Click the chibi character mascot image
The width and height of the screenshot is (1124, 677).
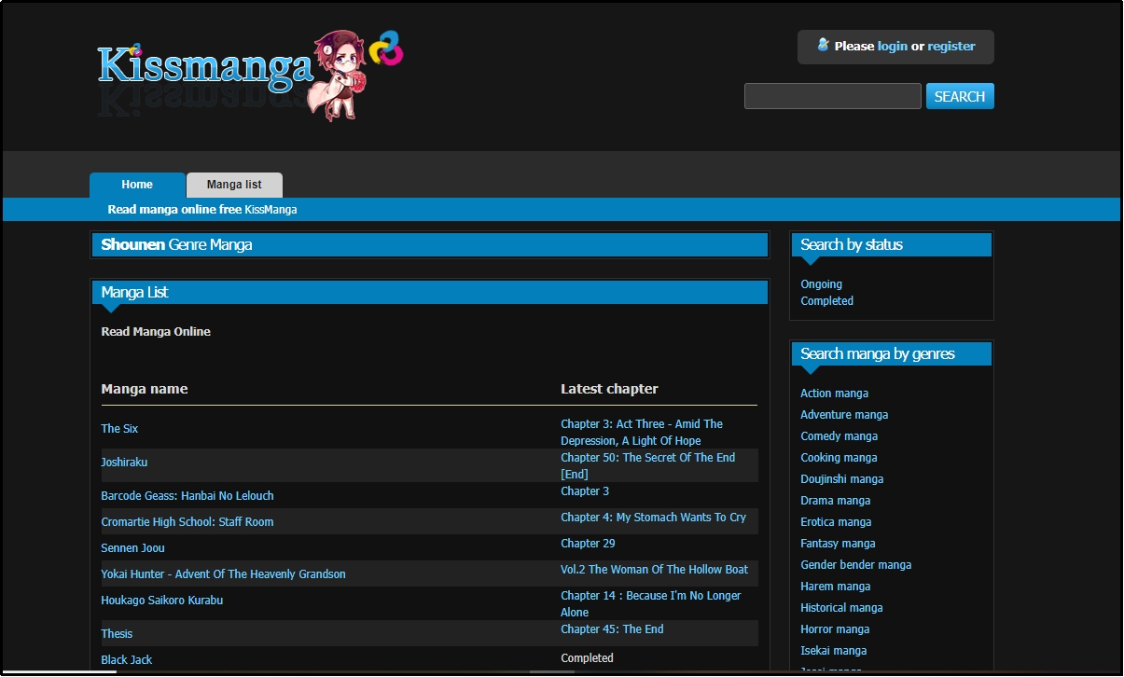click(339, 75)
